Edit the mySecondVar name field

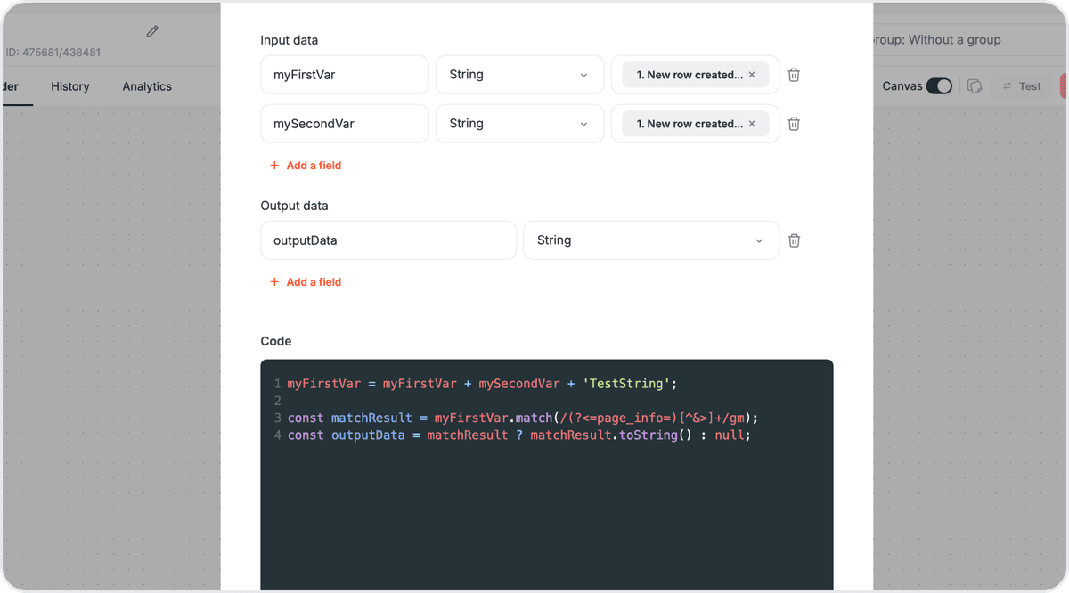345,124
